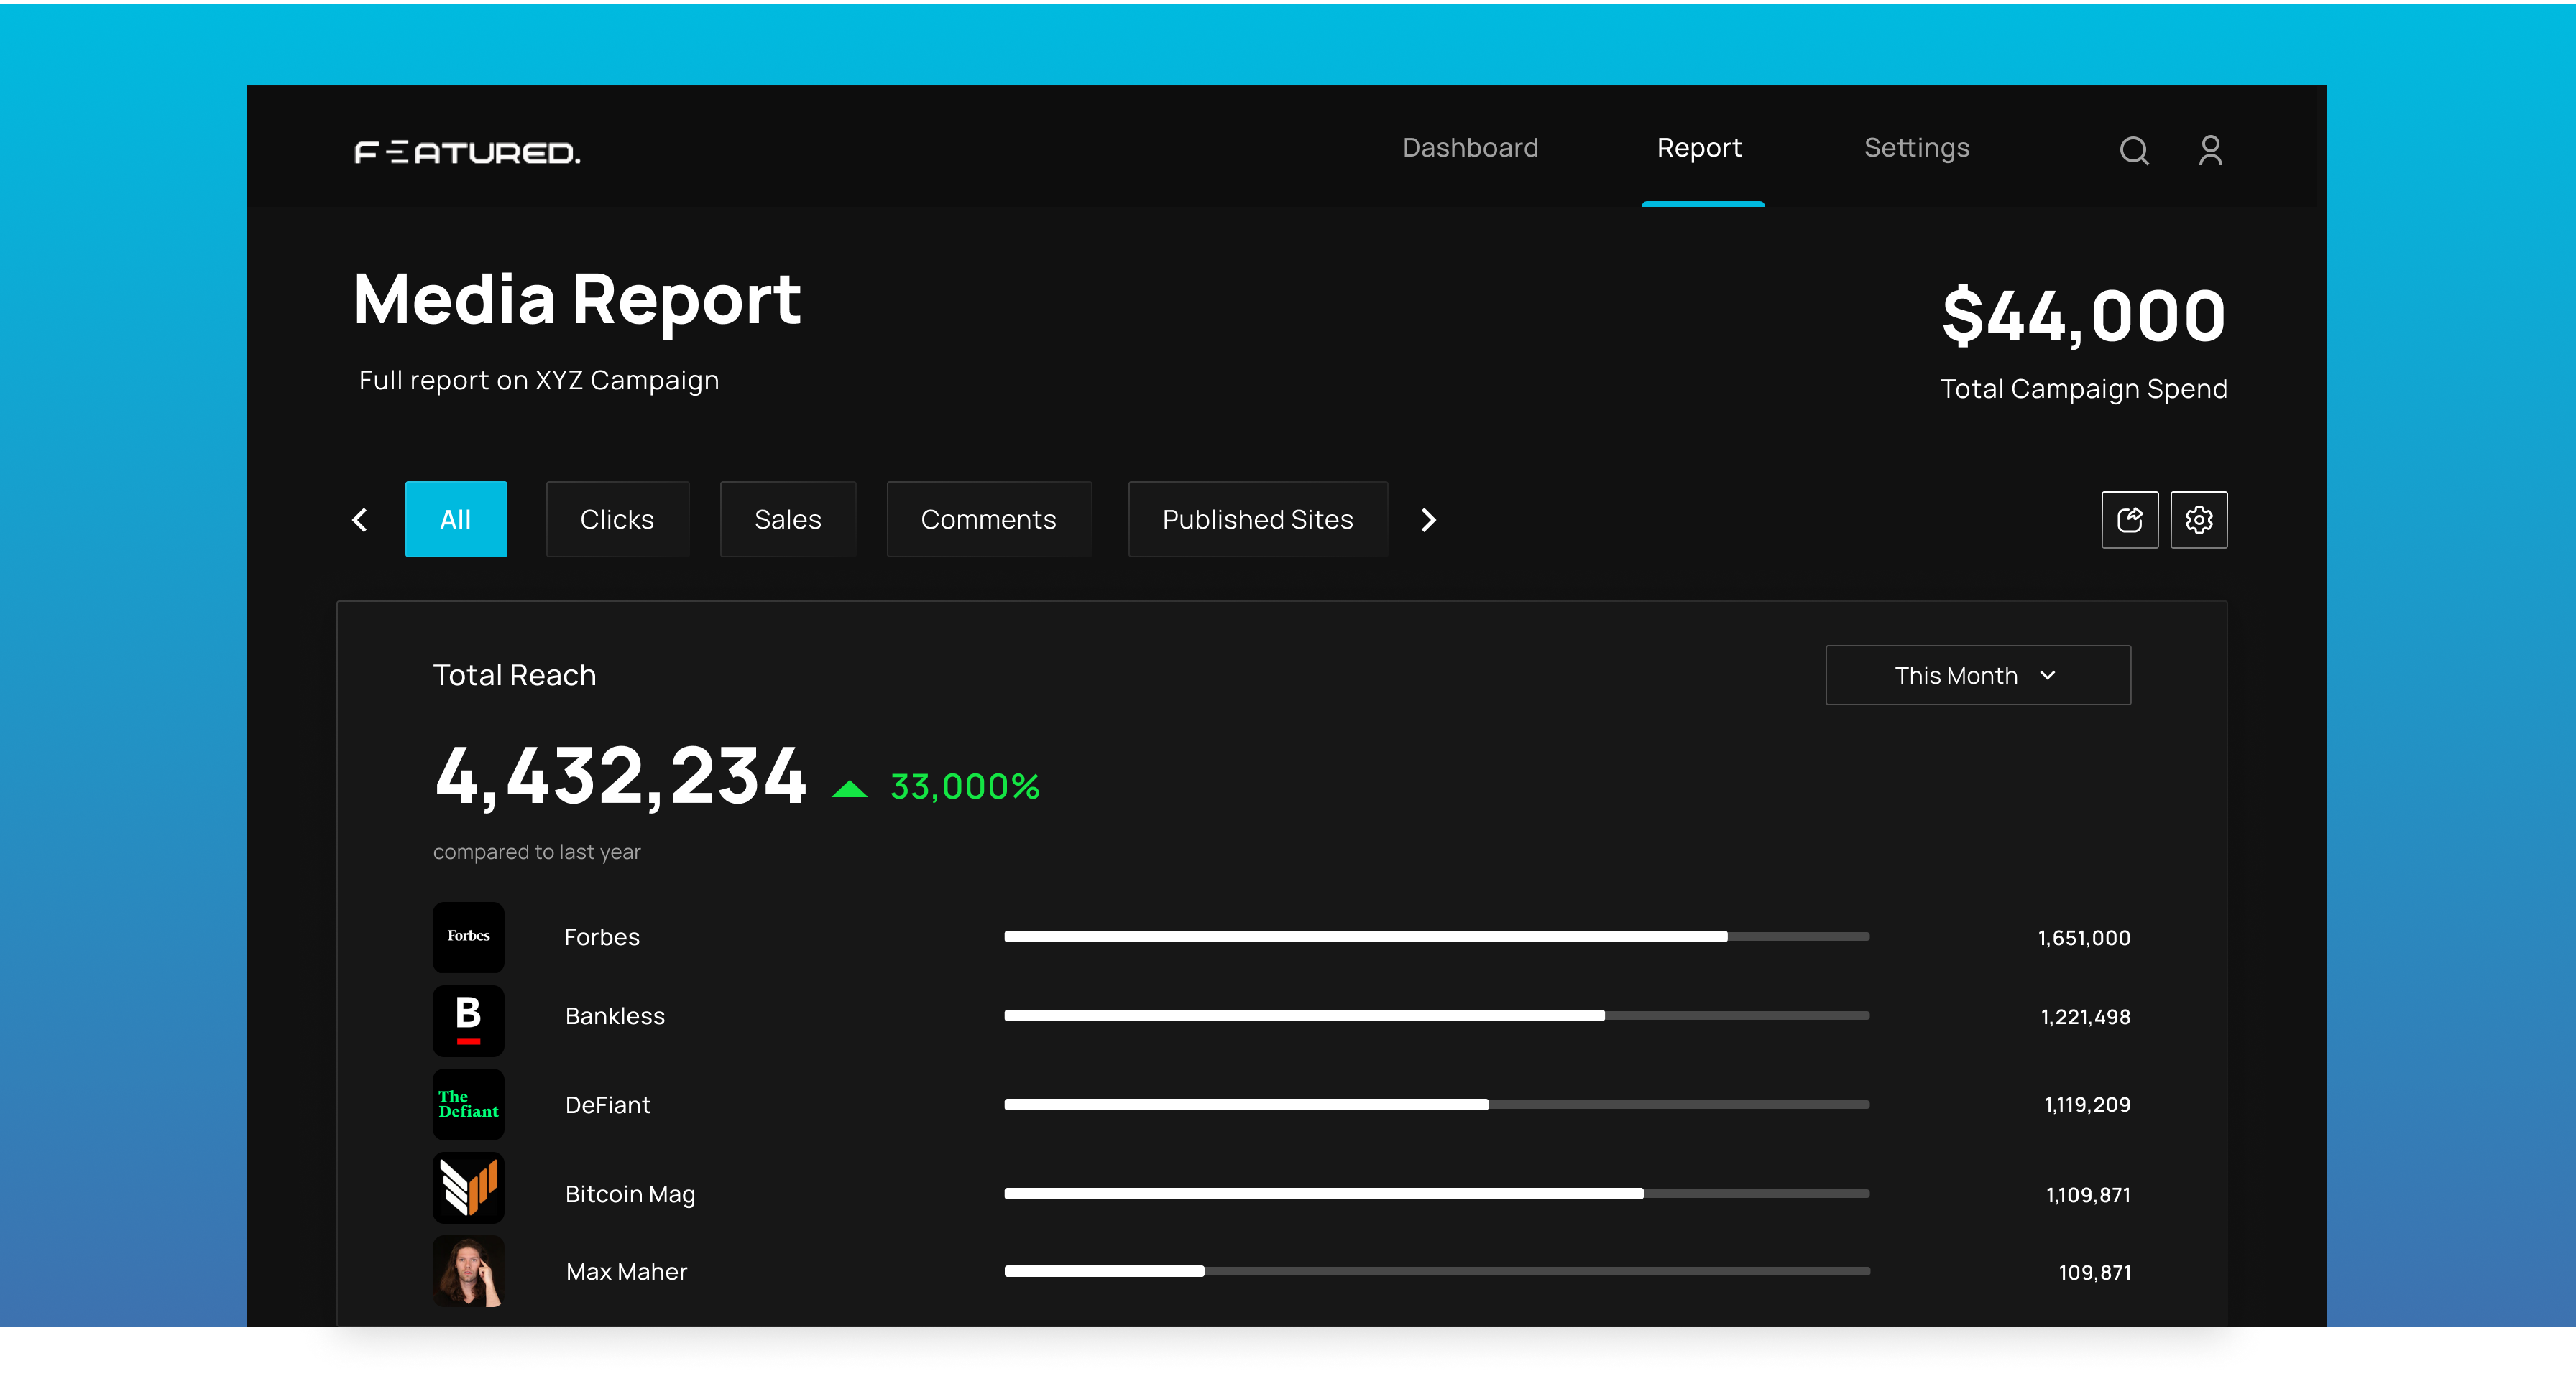Click the Total Campaign Spend label
Image resolution: width=2576 pixels, height=1376 pixels.
click(x=2084, y=389)
